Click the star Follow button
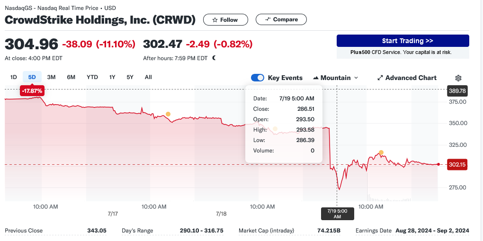 point(225,20)
